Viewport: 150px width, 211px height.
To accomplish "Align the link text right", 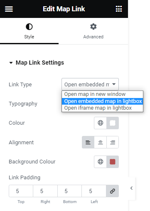I will pyautogui.click(x=113, y=142).
